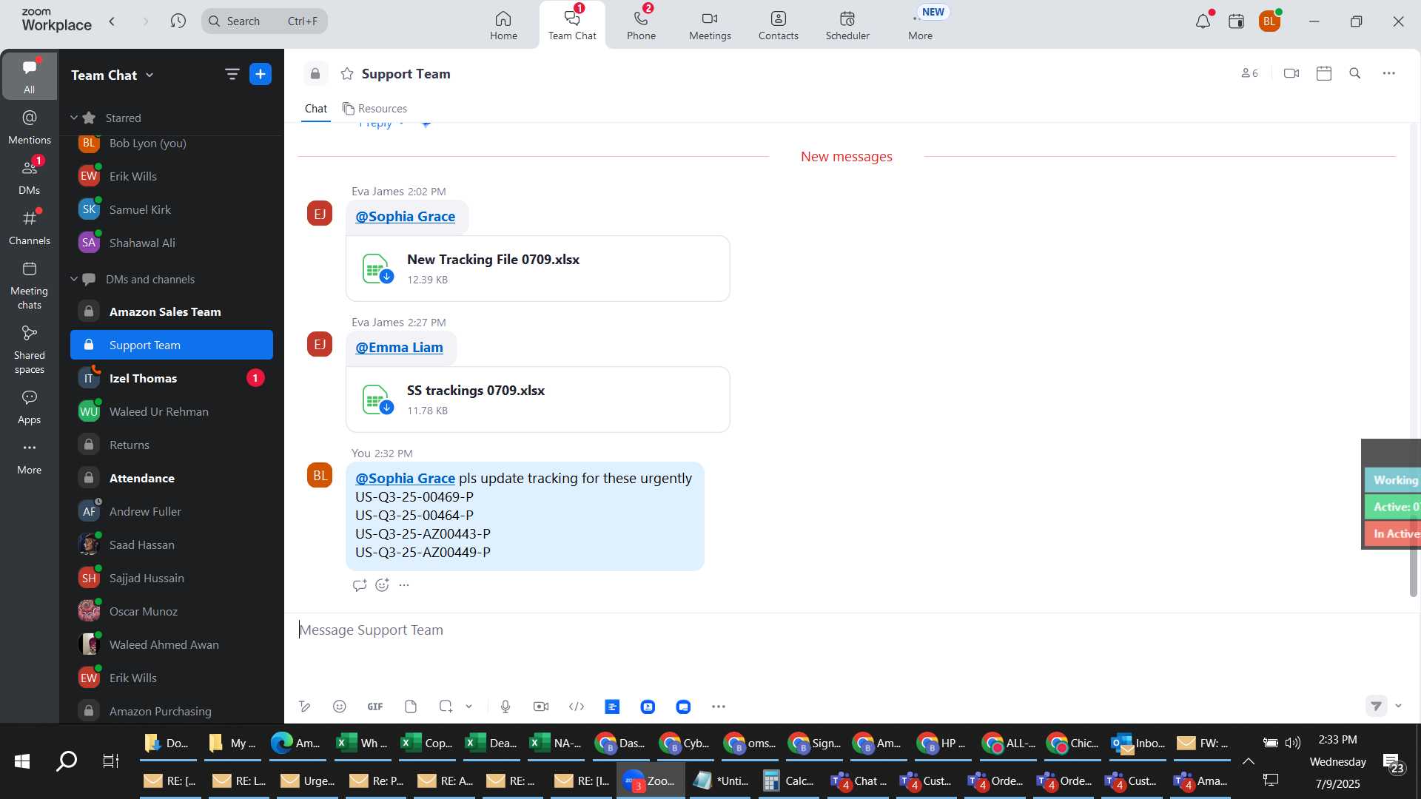Click the new chat plus button
Viewport: 1421px width, 799px height.
[x=261, y=74]
